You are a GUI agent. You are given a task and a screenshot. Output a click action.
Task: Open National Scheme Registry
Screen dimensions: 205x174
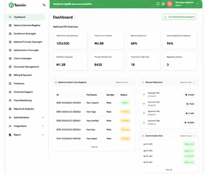click(x=27, y=25)
